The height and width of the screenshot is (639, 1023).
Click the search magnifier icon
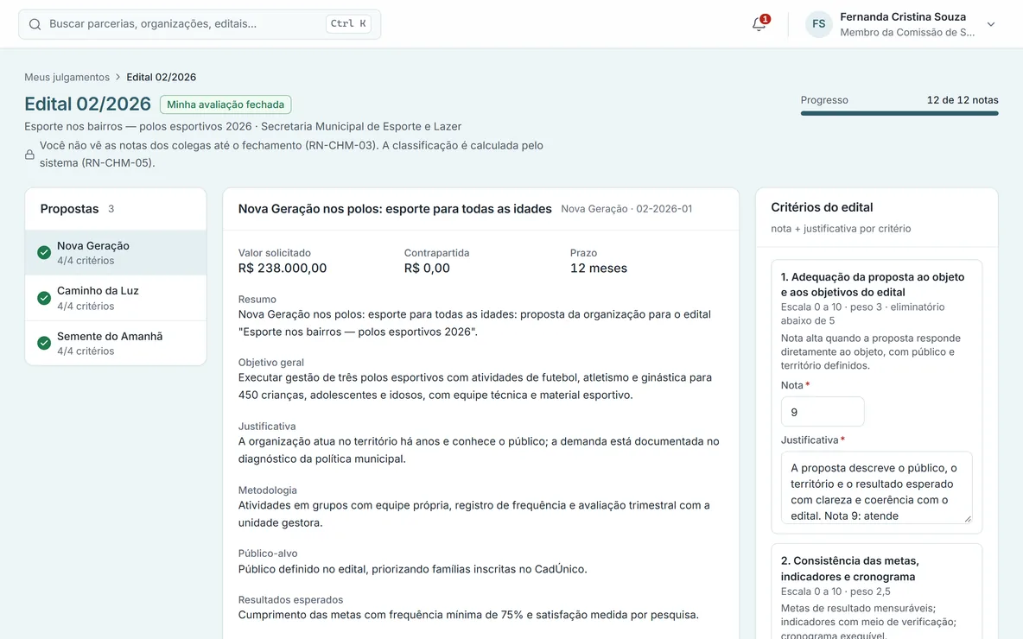pos(35,24)
